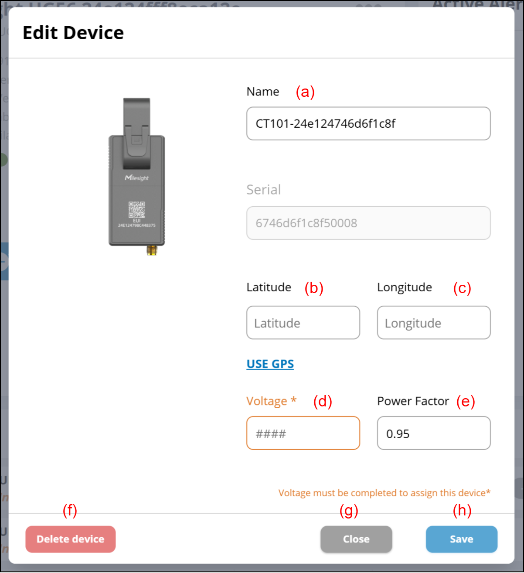Focus the Longitude input box

tap(433, 323)
